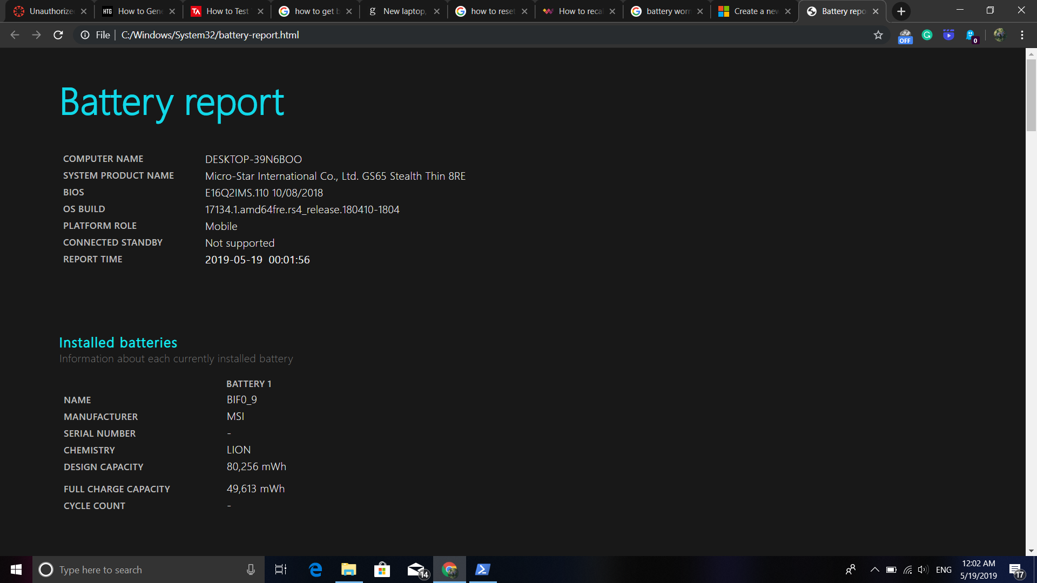Bookmark this page with star icon

coord(878,35)
